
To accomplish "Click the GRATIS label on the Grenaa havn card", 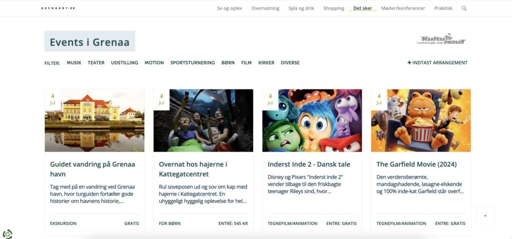I will tap(131, 223).
